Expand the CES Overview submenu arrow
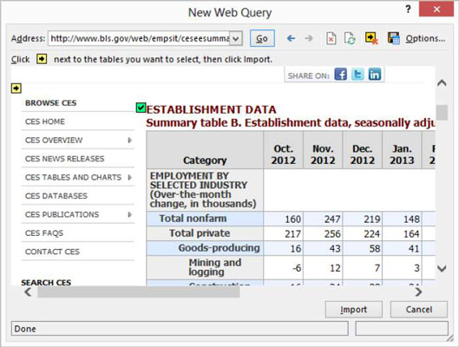 pyautogui.click(x=129, y=141)
